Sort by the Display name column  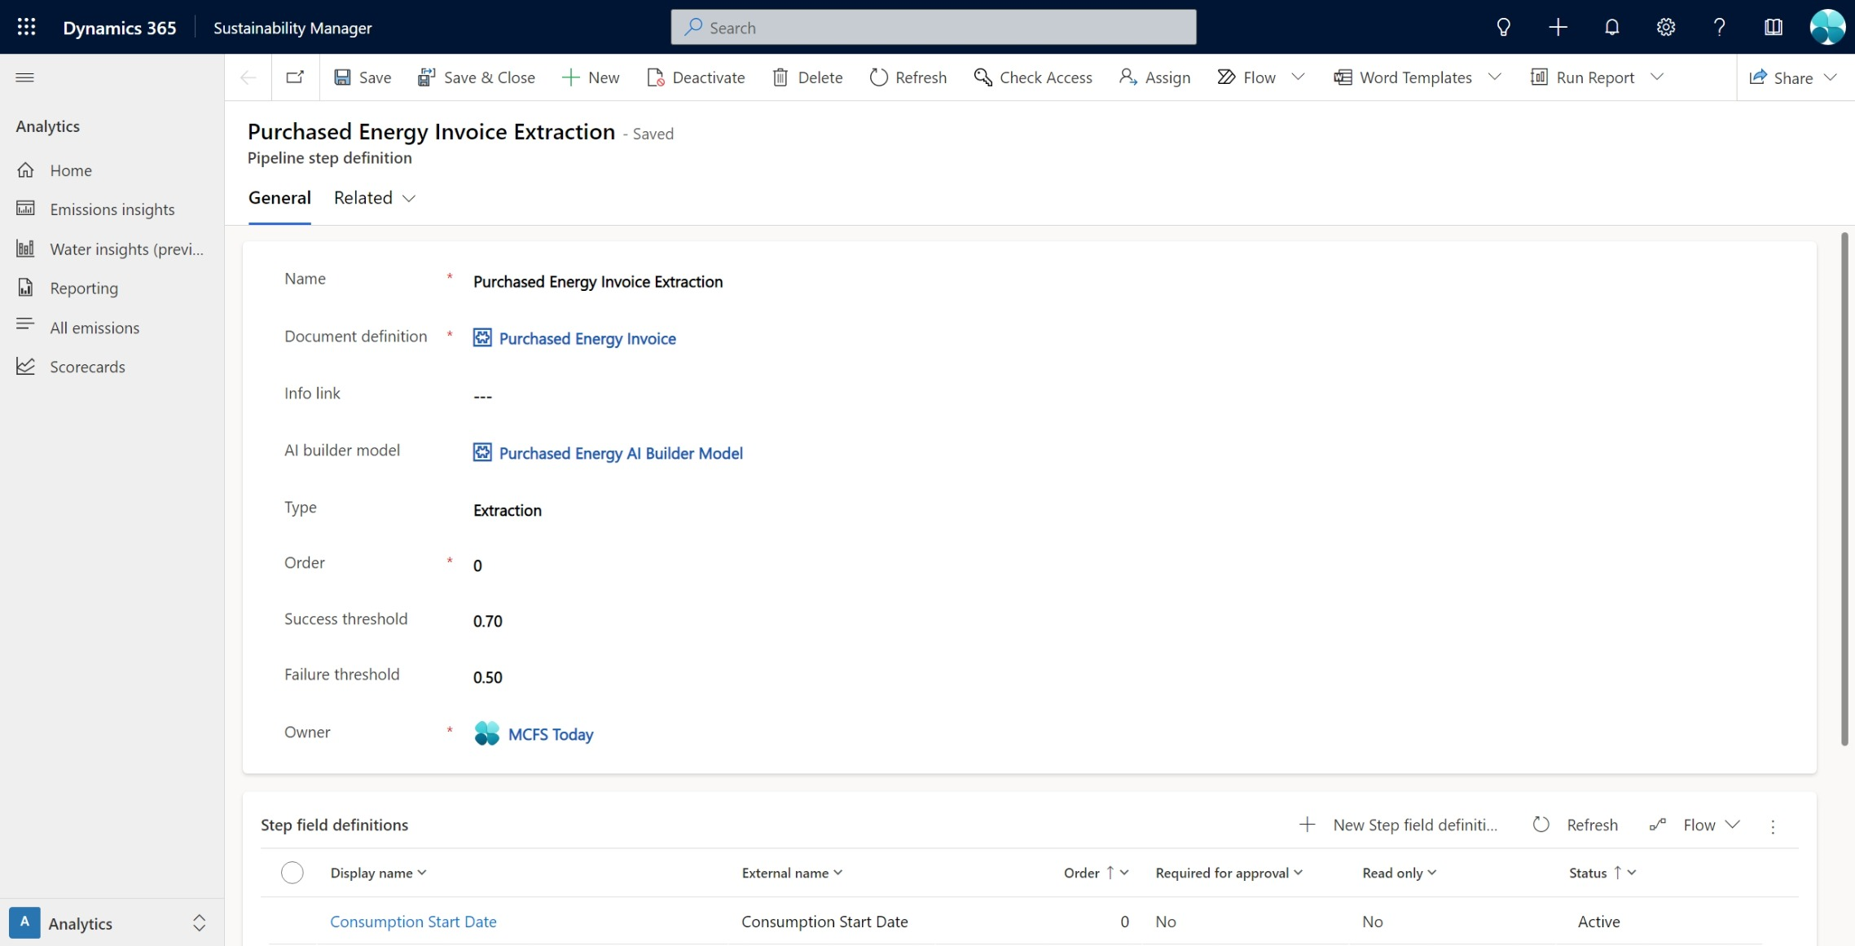coord(379,873)
